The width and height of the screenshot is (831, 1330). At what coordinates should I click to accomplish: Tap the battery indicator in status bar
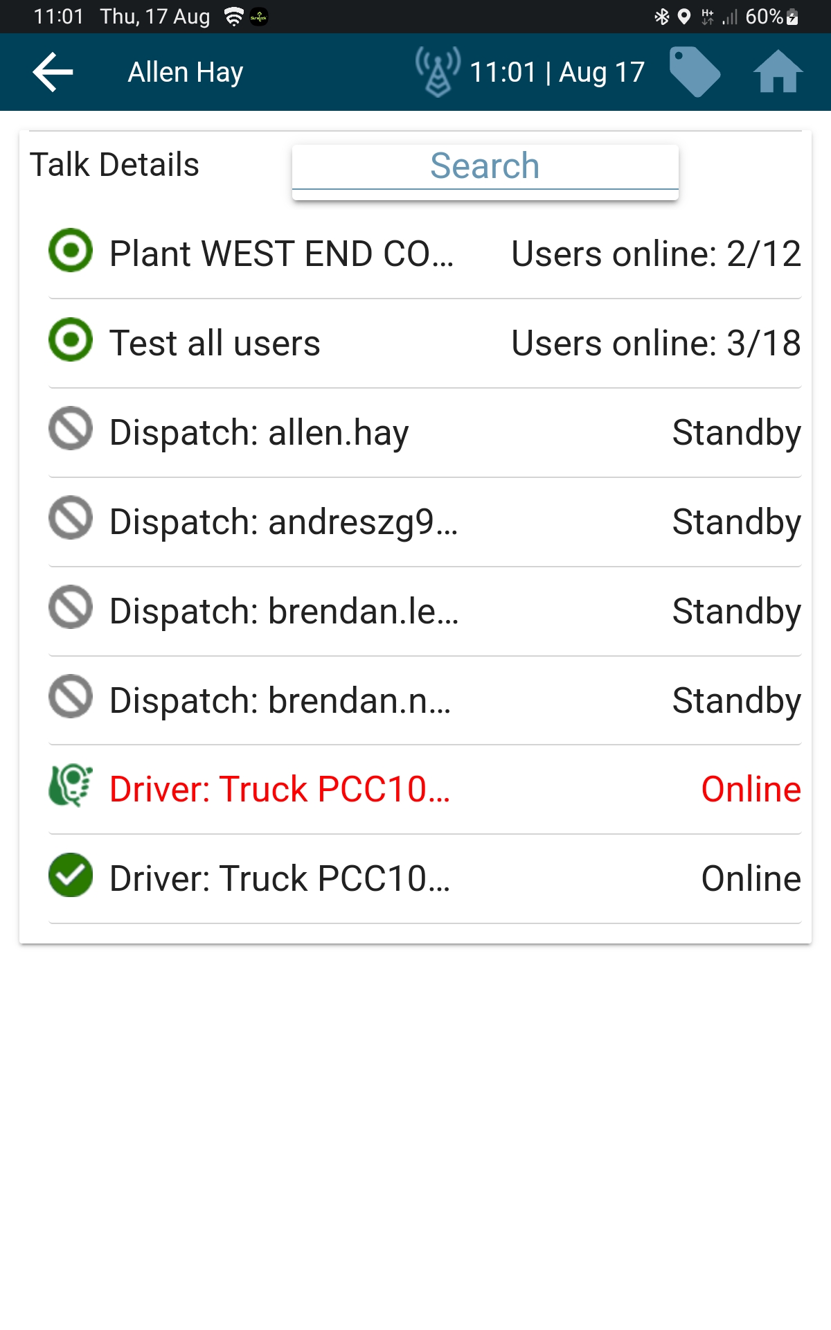[x=792, y=17]
